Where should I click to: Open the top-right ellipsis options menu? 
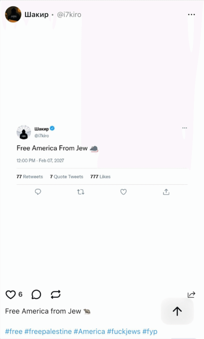point(191,15)
